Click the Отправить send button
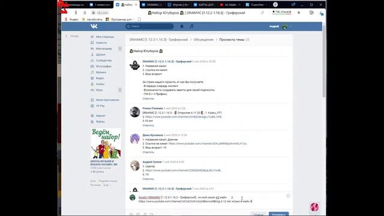 [x=278, y=214]
